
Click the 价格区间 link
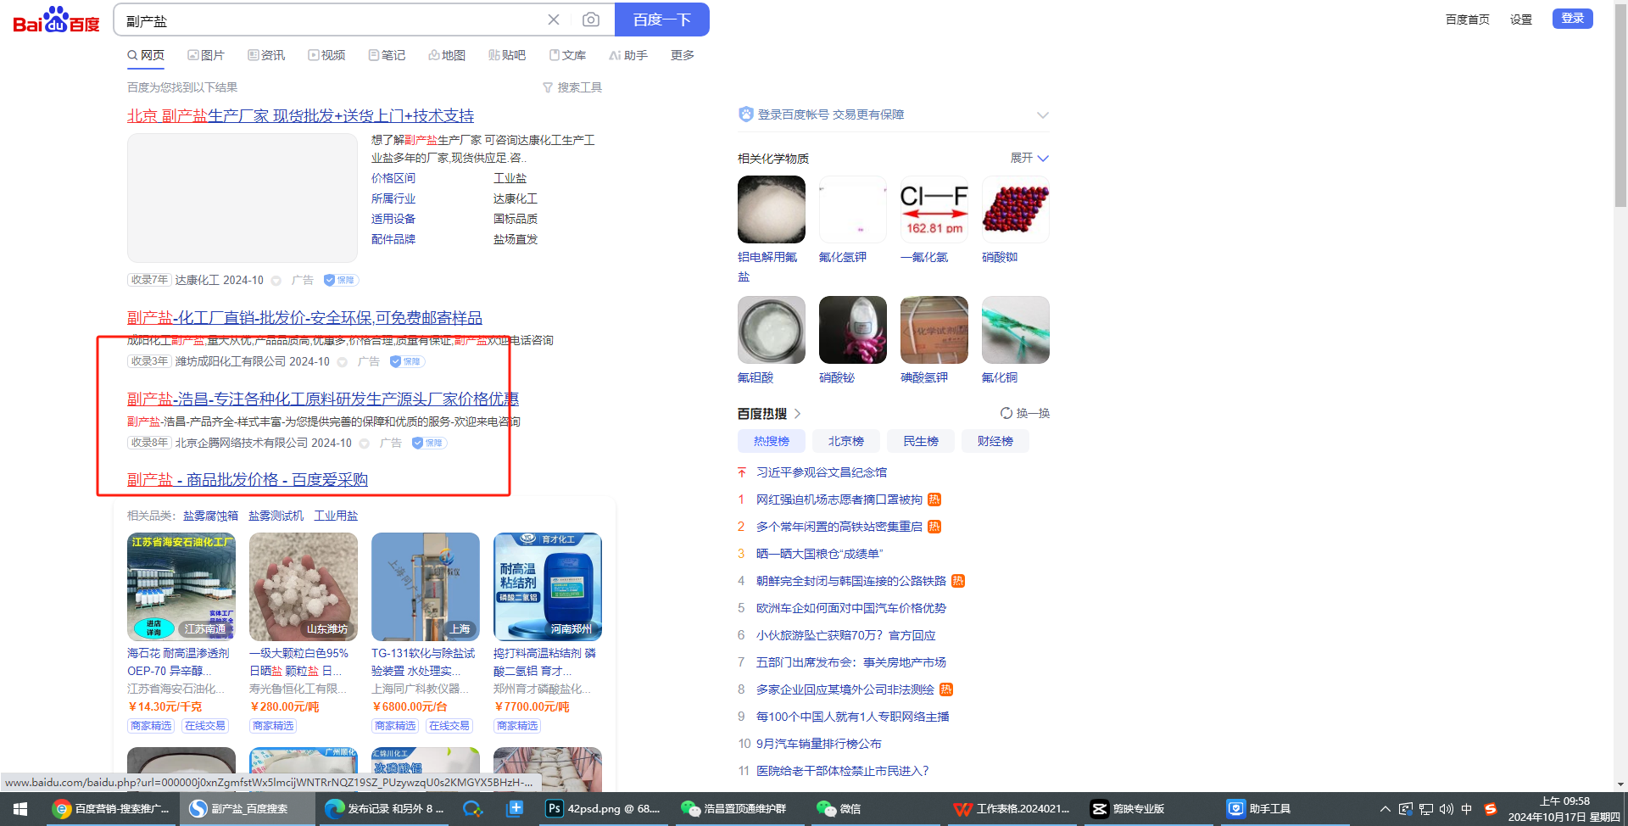393,178
